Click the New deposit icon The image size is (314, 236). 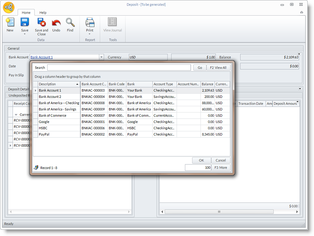10,23
